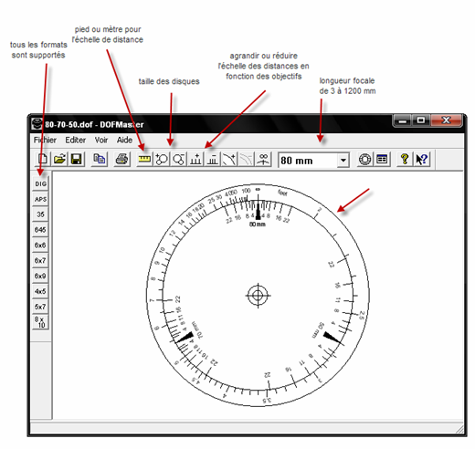Click the New file toolbar icon
Viewport: 475px width, 449px height.
[x=43, y=159]
